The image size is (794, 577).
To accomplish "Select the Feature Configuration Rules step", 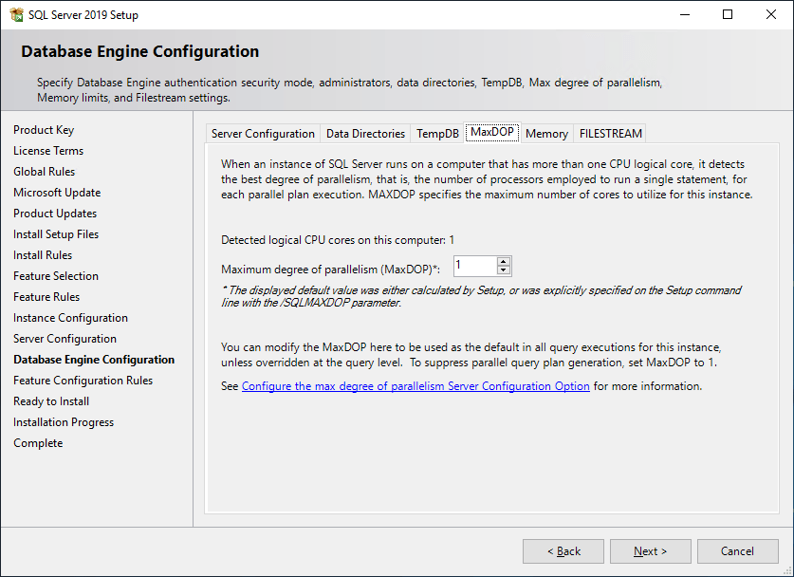I will click(x=83, y=381).
